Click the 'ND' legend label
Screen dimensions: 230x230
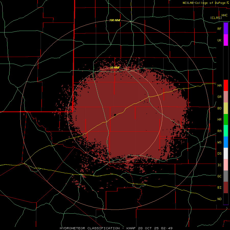point(219,199)
